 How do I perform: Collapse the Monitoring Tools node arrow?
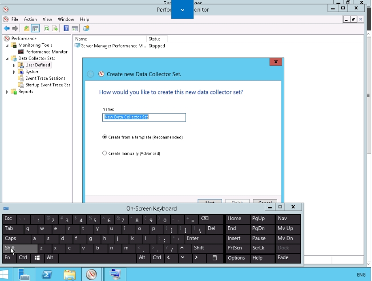click(7, 45)
